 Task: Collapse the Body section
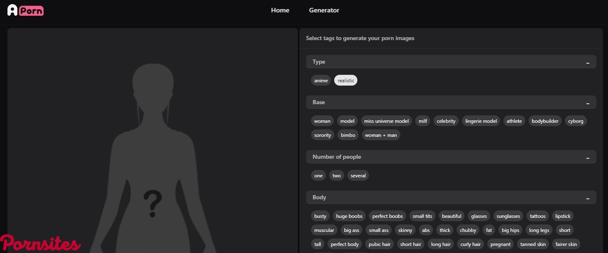(x=588, y=198)
